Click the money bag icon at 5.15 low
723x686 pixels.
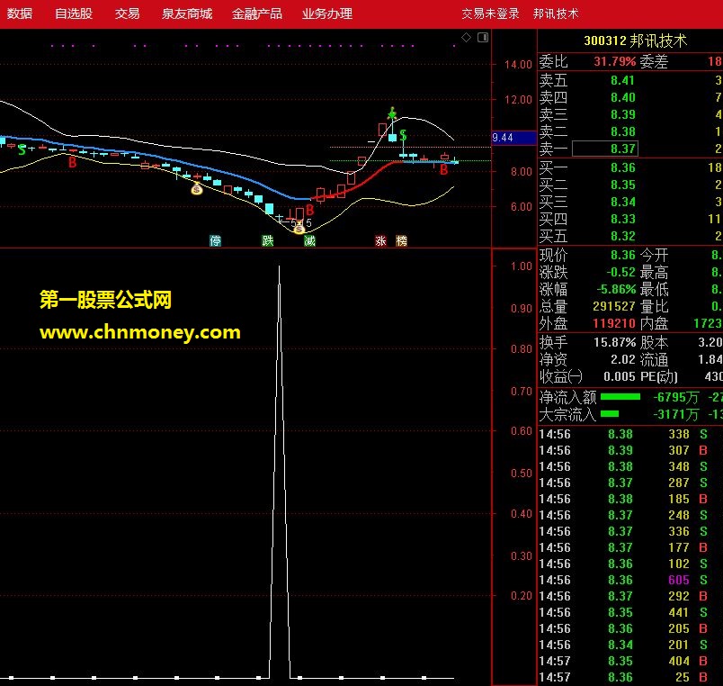click(x=299, y=228)
